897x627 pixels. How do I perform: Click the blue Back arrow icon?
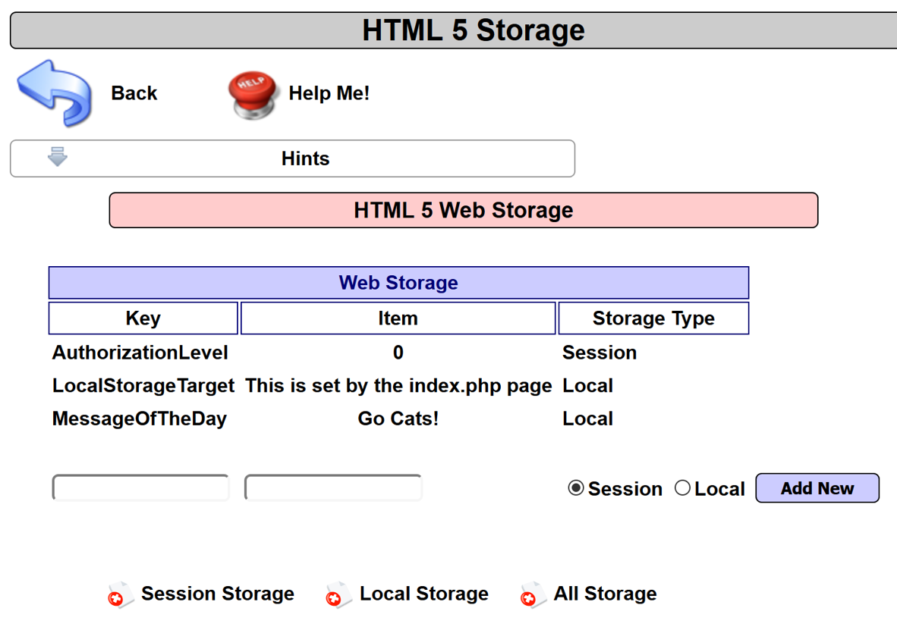click(x=54, y=92)
